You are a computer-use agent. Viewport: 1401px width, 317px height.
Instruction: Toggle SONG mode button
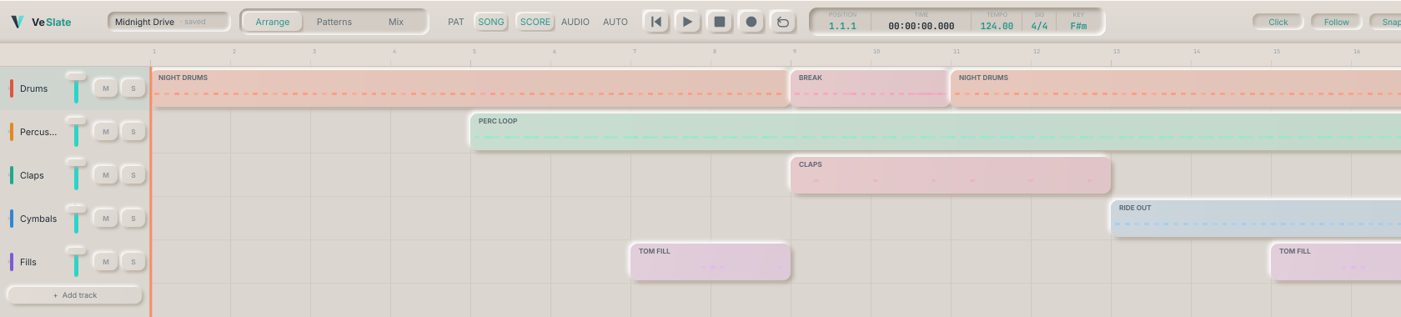(x=491, y=22)
